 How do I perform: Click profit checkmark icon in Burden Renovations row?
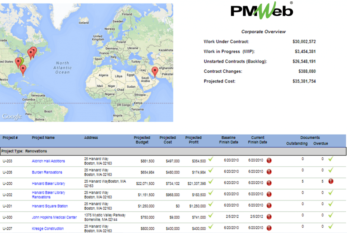(x=211, y=170)
